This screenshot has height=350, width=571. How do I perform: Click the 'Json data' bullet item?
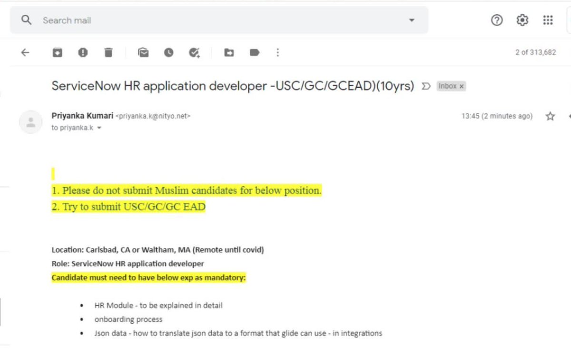pyautogui.click(x=238, y=333)
